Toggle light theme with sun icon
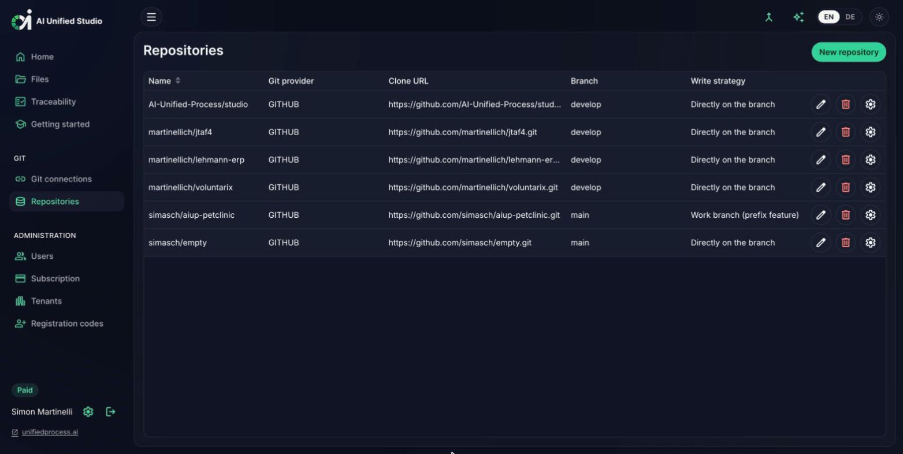903x454 pixels. click(x=879, y=17)
